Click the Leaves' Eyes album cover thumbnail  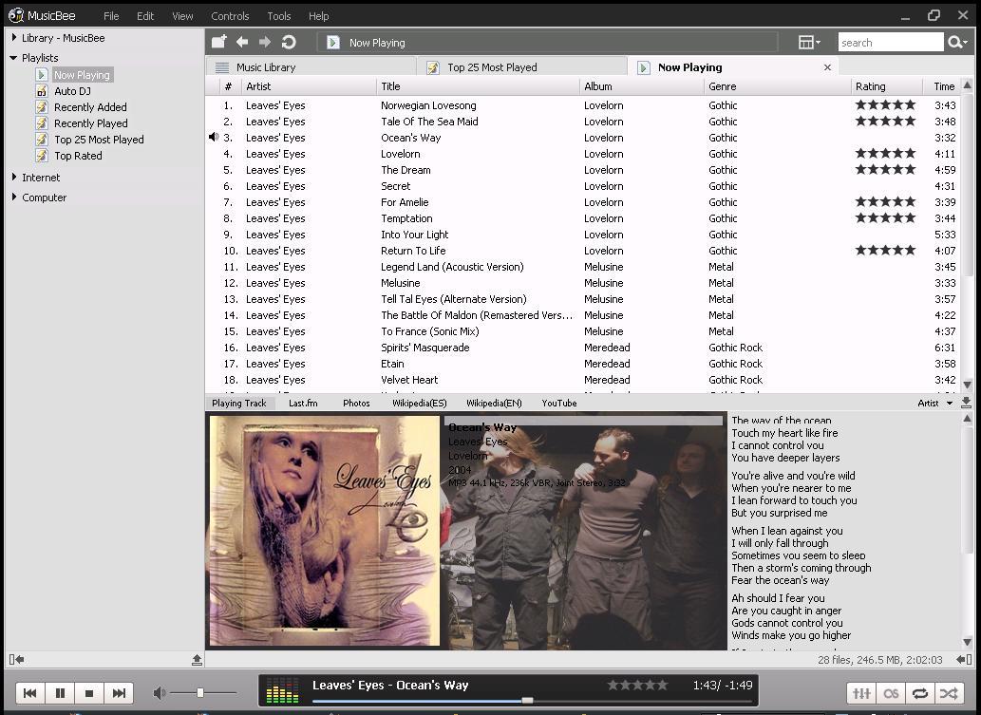pyautogui.click(x=324, y=530)
